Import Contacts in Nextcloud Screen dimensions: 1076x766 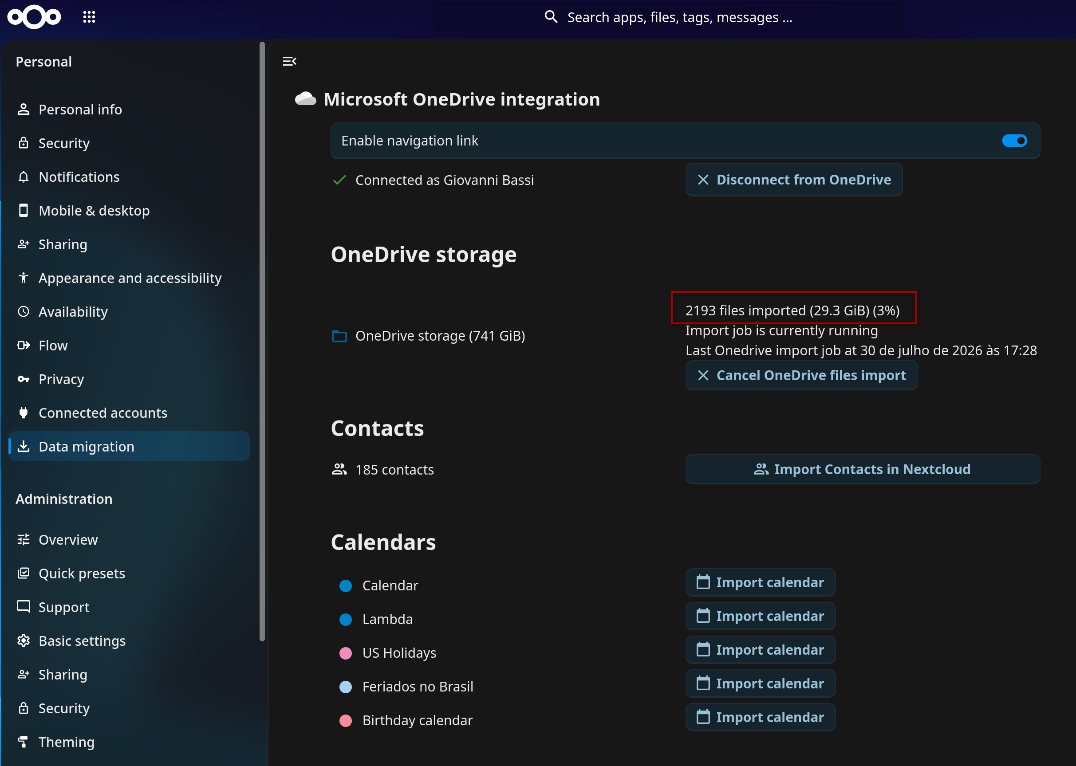click(862, 469)
